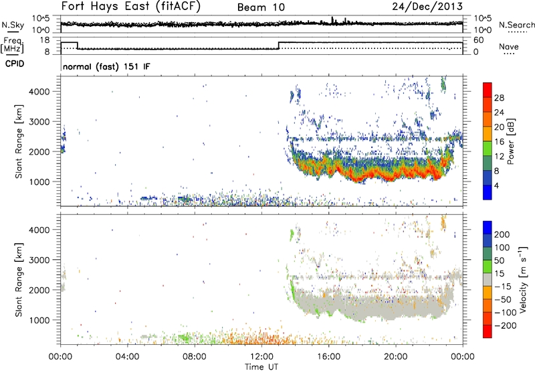Click the '60' tick on Nave axis
The image size is (535, 371).
[479, 40]
